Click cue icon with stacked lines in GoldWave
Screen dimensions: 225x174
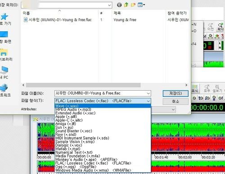(214, 98)
